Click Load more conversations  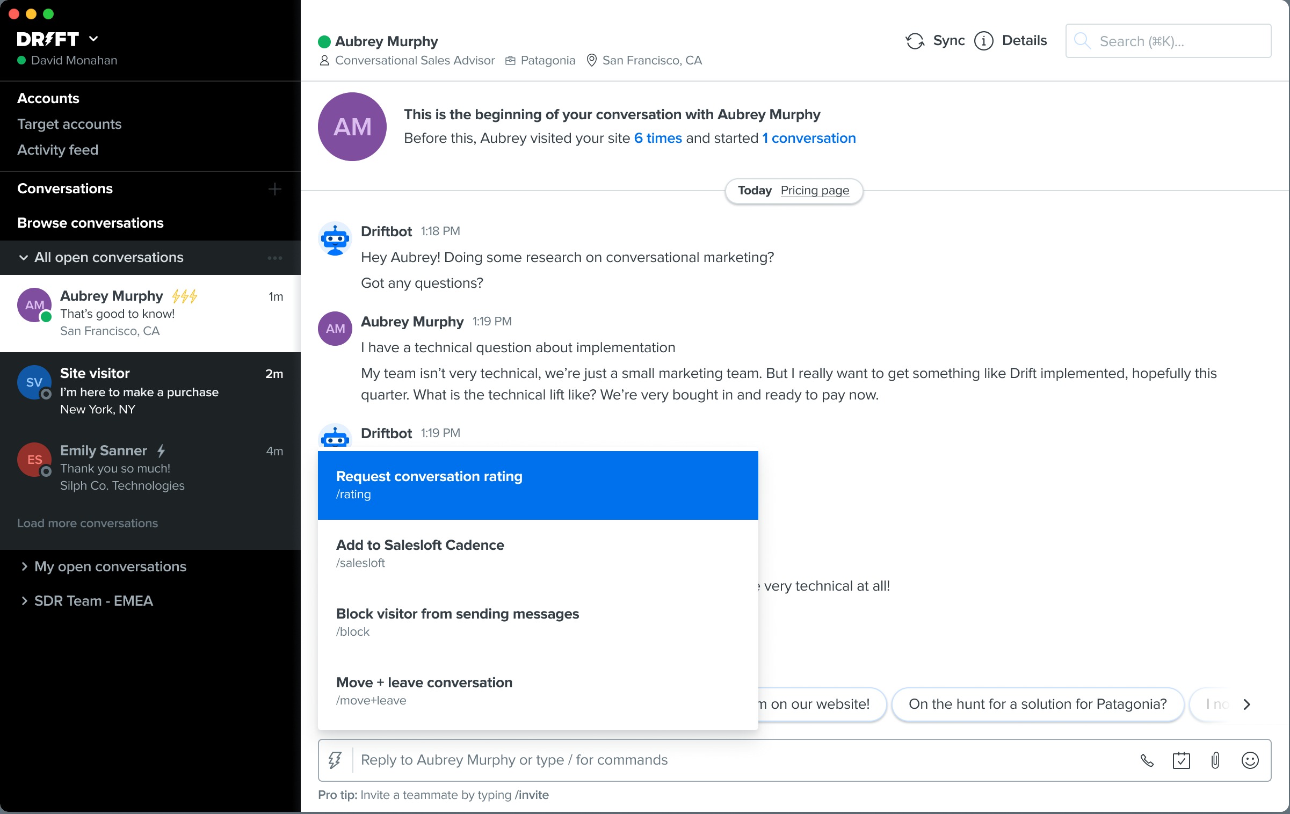[x=88, y=523]
